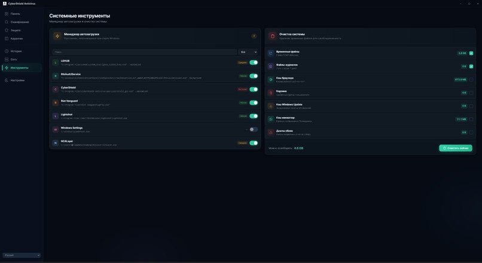482x263 pixels.
Task: Check the Кэш браузера checkbox
Action: (471, 79)
